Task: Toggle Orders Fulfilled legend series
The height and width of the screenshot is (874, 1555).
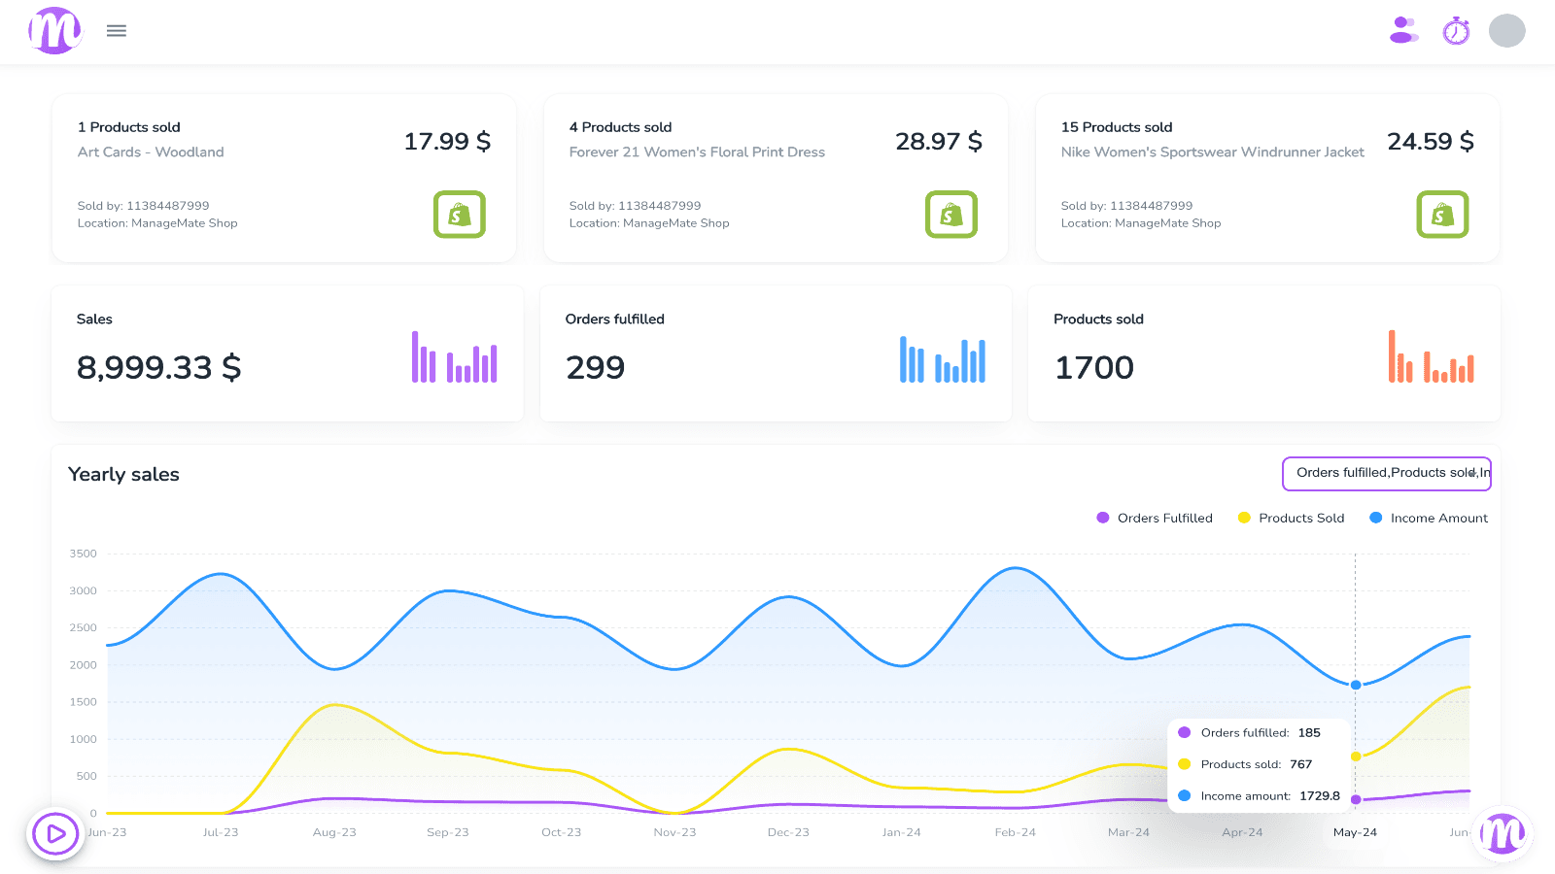Action: tap(1155, 519)
